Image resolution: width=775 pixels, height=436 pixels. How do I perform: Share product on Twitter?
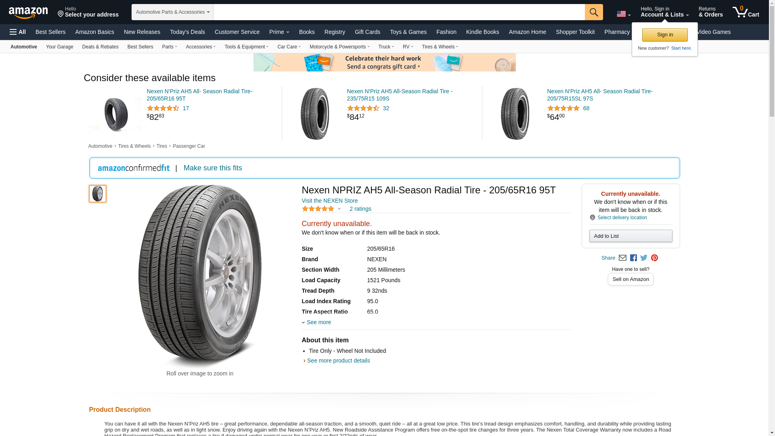pos(644,258)
